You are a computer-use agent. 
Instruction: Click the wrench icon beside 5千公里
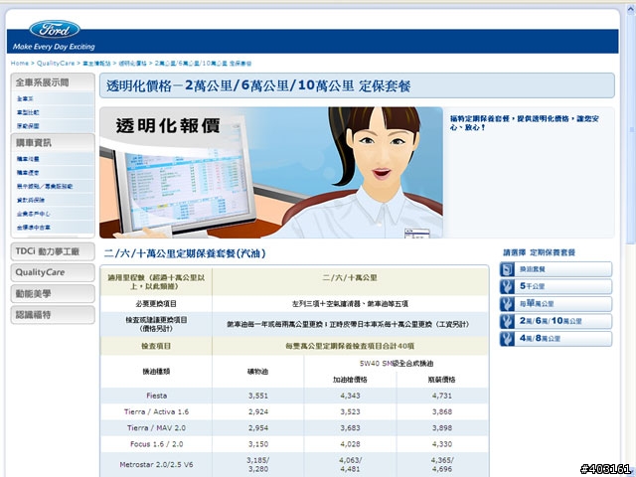pos(507,287)
